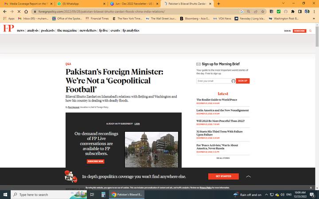Click the zoom magnifier icon in address bar
This screenshot has width=319, height=199.
coord(249,11)
